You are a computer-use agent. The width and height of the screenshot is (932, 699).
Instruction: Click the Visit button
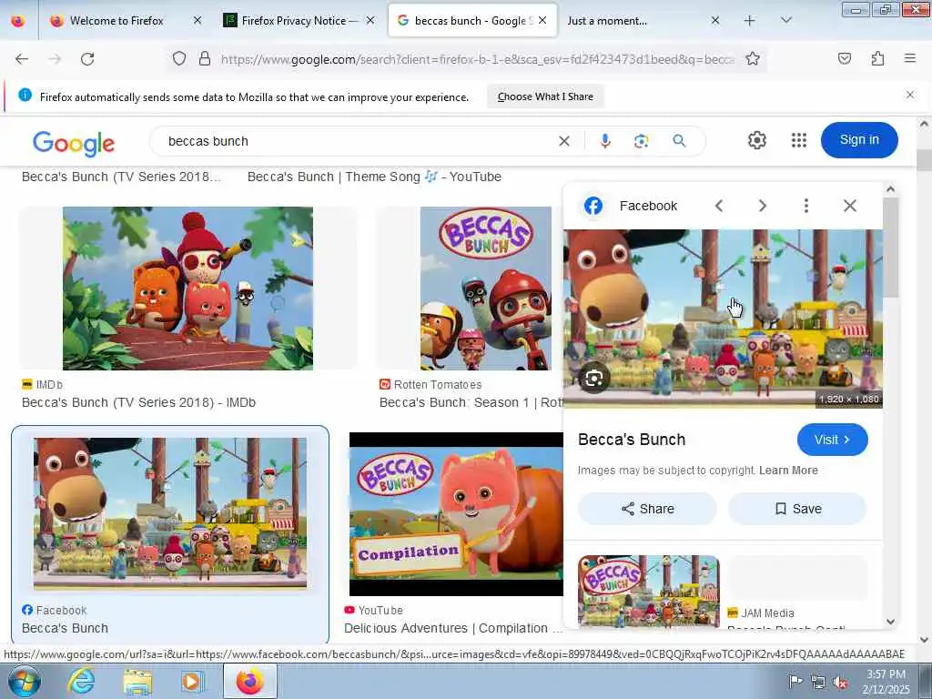click(832, 440)
